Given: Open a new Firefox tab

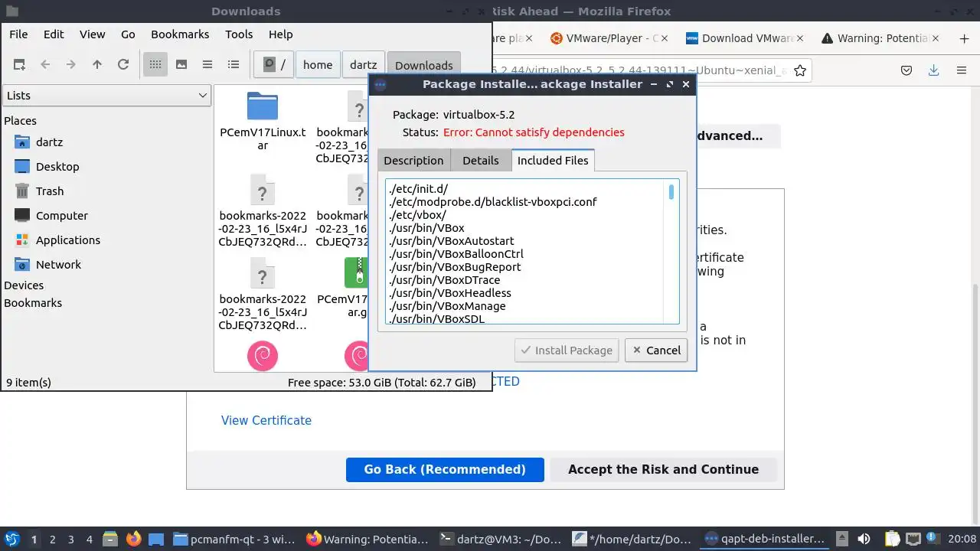Looking at the screenshot, I should pyautogui.click(x=964, y=38).
